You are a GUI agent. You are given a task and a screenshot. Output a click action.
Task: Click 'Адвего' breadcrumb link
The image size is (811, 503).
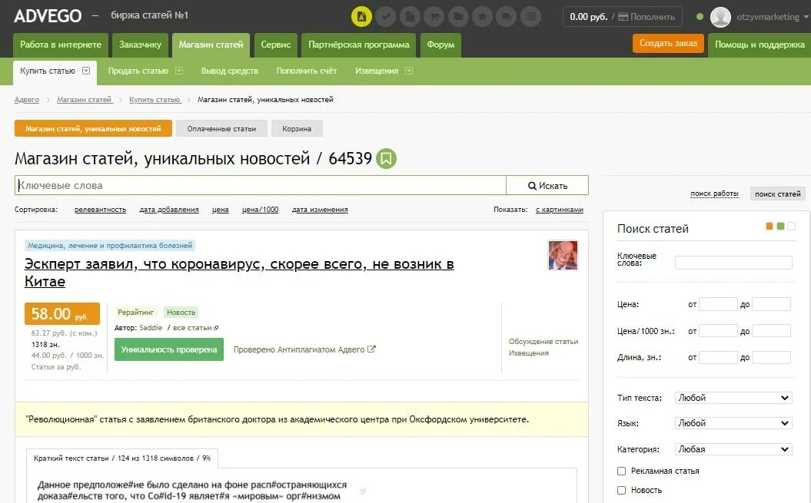(27, 100)
